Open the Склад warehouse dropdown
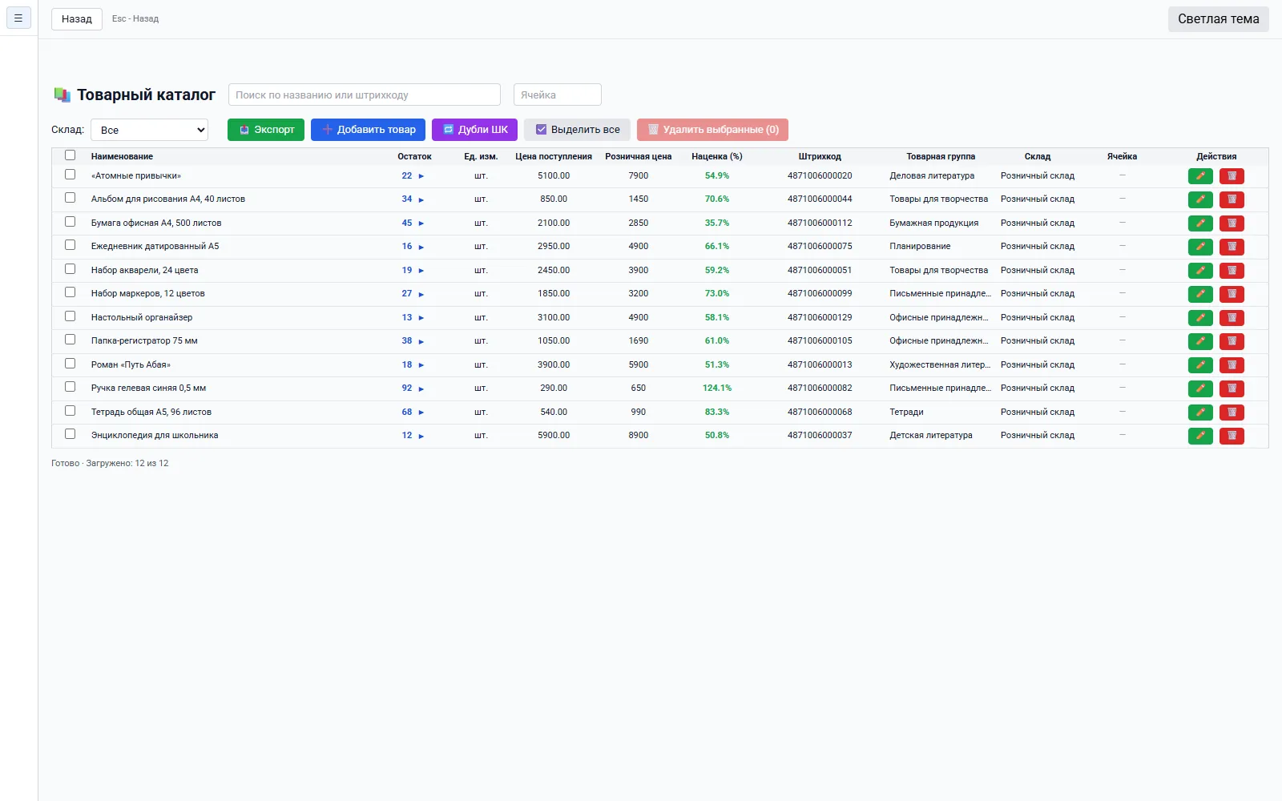Viewport: 1282px width, 801px height. (x=149, y=130)
